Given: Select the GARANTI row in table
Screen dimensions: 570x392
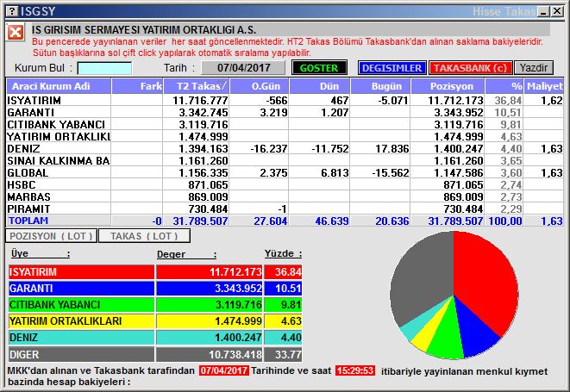Looking at the screenshot, I should pyautogui.click(x=285, y=112).
